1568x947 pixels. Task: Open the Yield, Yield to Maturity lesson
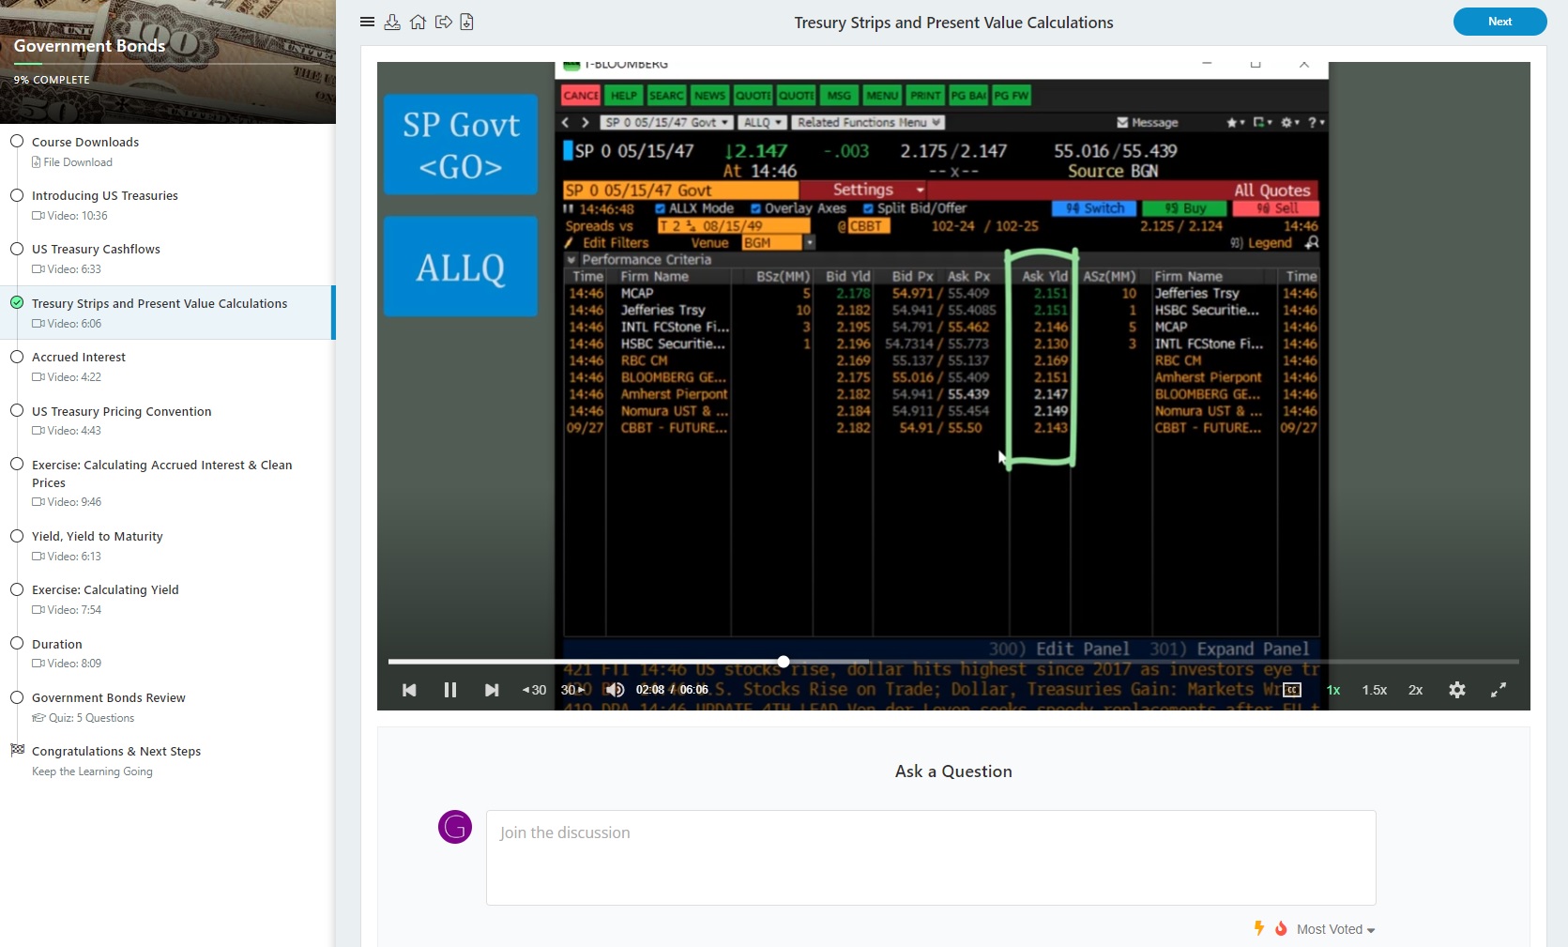98,537
